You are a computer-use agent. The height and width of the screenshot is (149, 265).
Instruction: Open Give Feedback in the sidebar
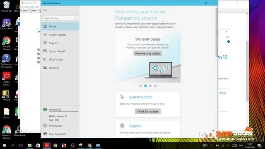tap(60, 134)
